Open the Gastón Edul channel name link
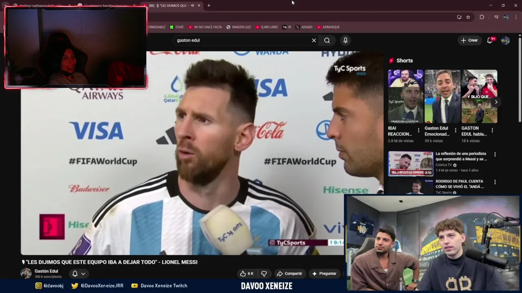Image resolution: width=522 pixels, height=293 pixels. pos(46,271)
